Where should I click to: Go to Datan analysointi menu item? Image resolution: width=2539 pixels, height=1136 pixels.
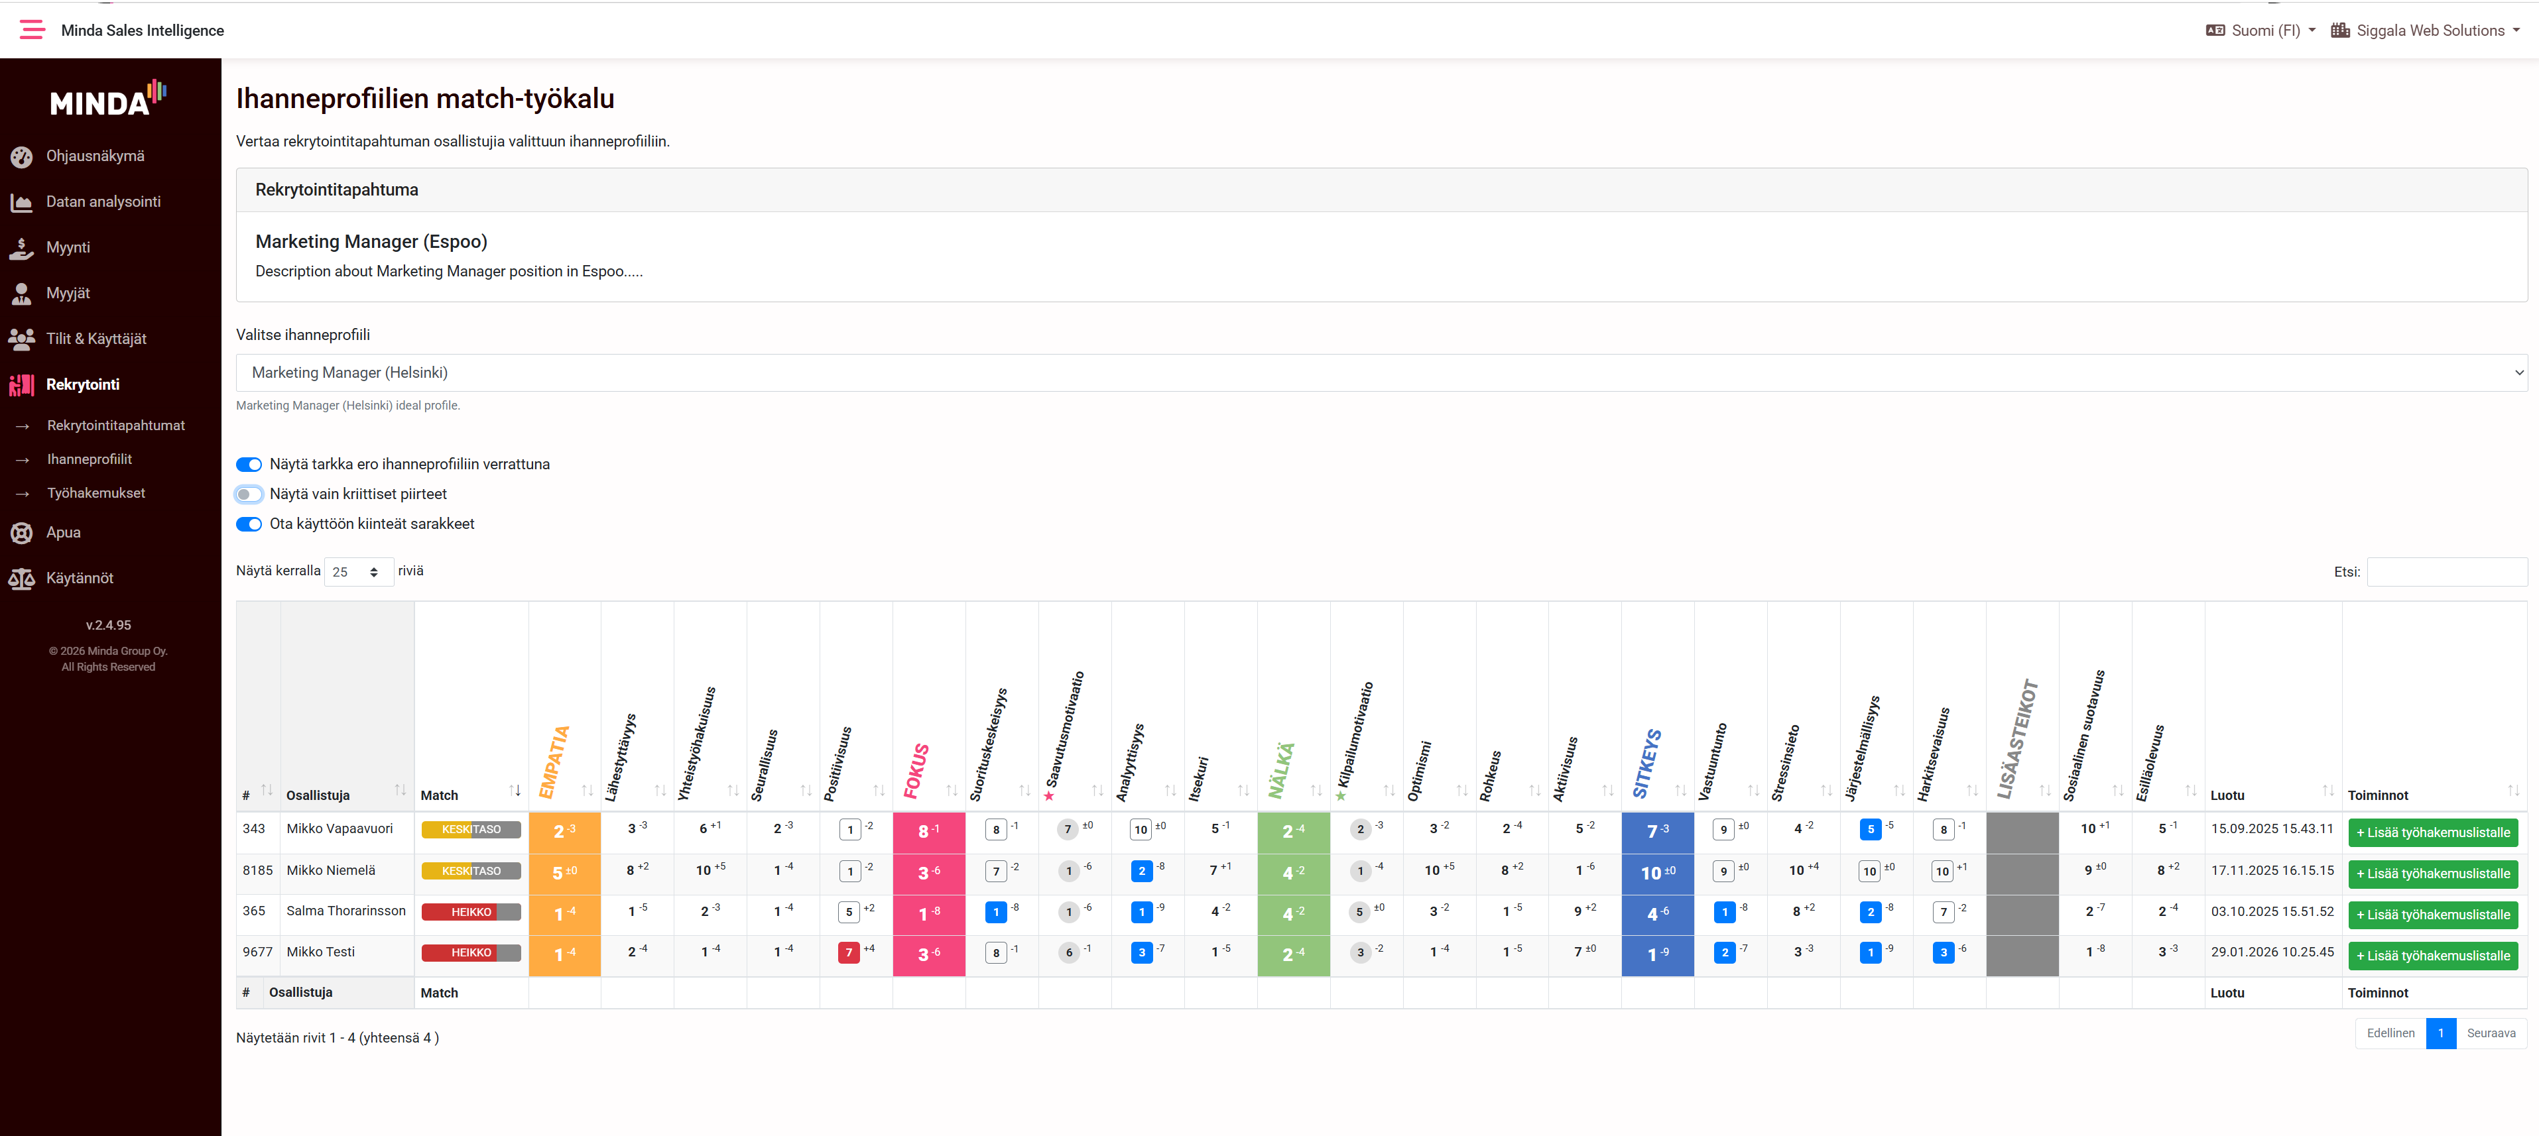[103, 202]
